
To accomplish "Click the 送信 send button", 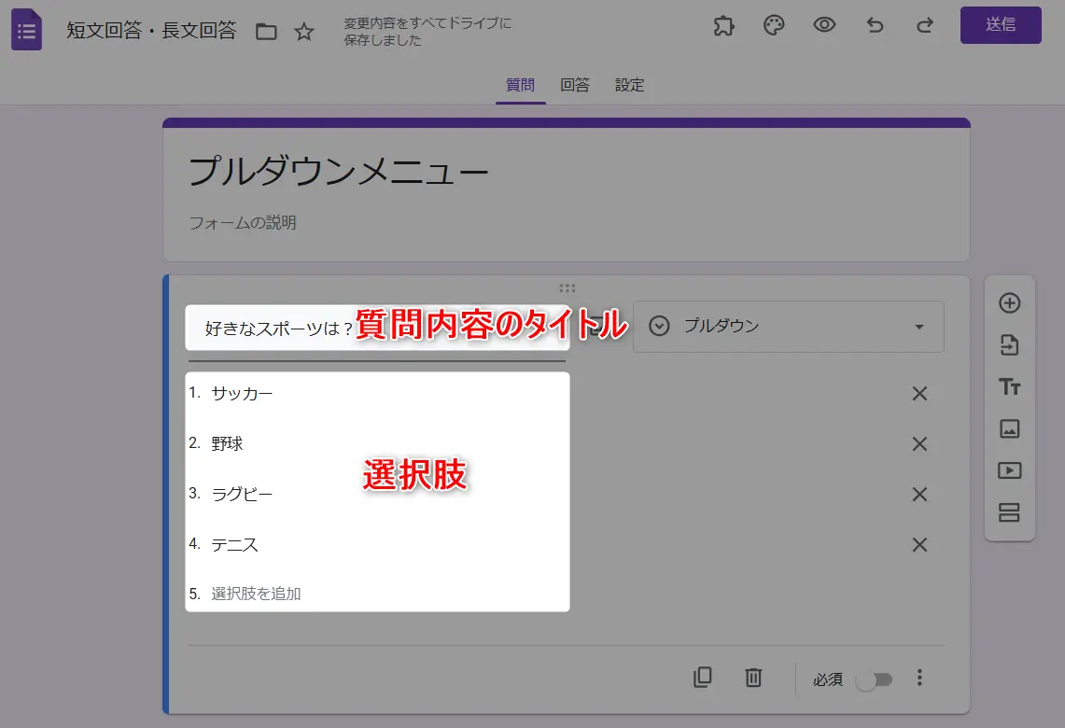I will pyautogui.click(x=1001, y=25).
